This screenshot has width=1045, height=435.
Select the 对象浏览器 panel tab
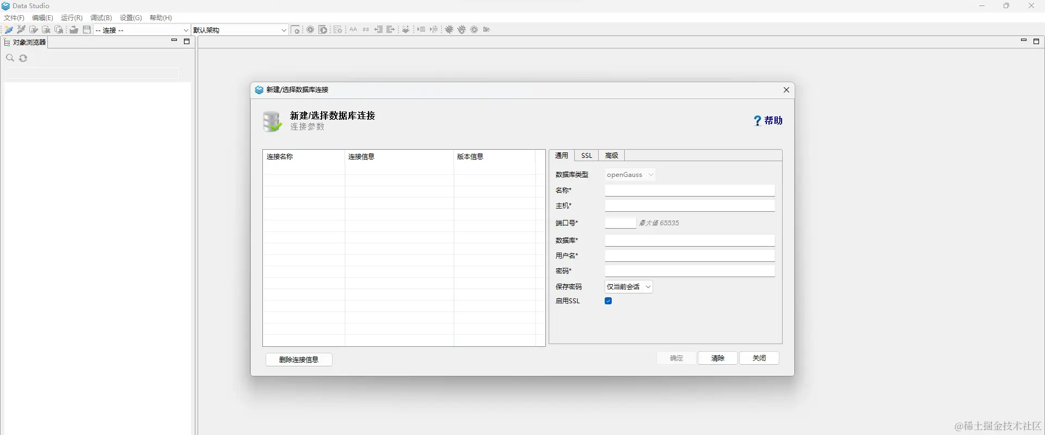[25, 42]
